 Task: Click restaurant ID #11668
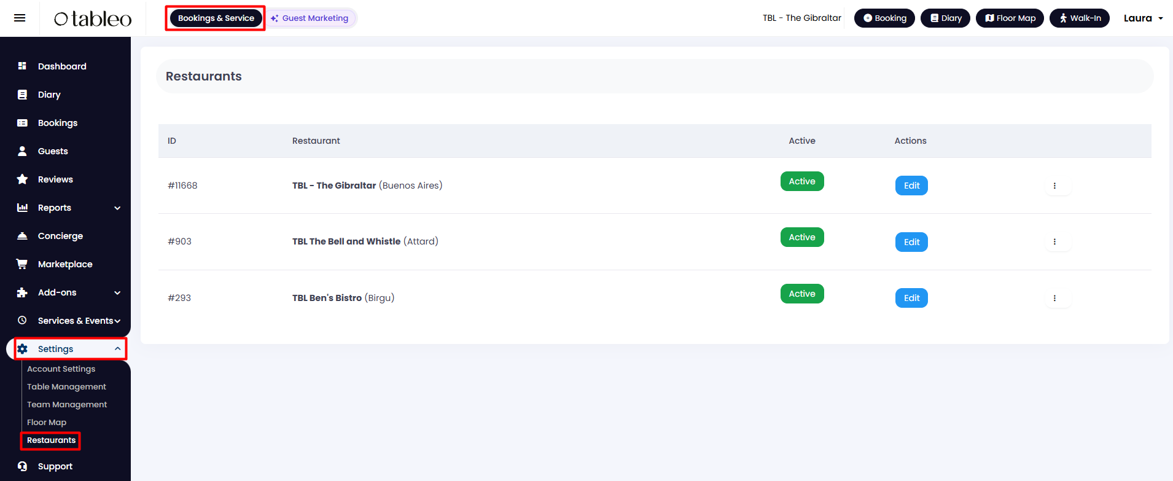click(x=182, y=186)
